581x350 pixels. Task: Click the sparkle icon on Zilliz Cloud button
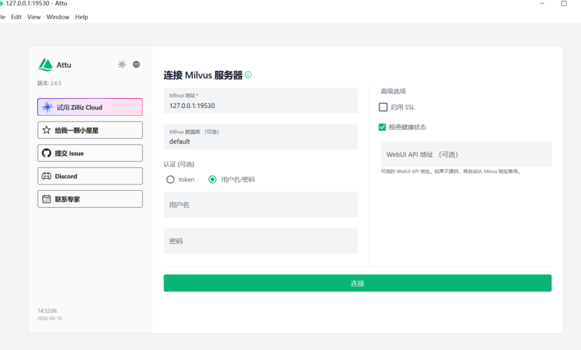pyautogui.click(x=47, y=107)
